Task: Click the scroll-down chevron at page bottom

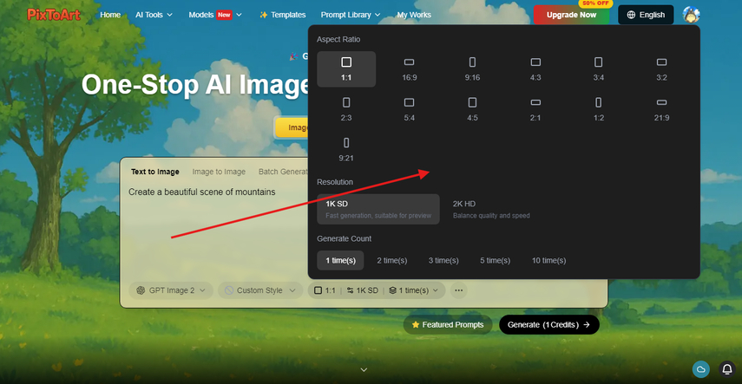Action: pos(364,370)
